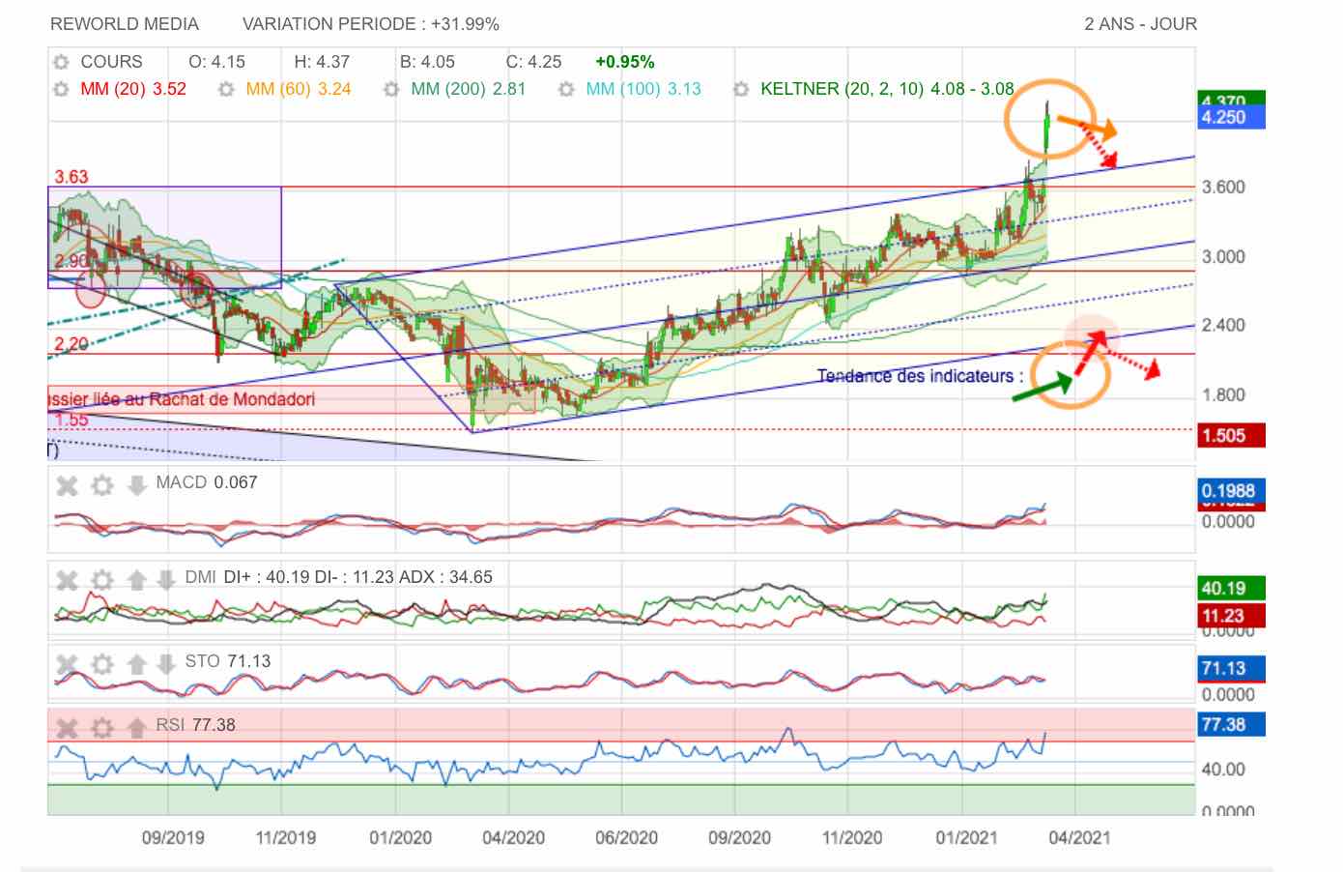The height and width of the screenshot is (872, 1343).
Task: Open settings gear for MM (200)
Action: (391, 89)
